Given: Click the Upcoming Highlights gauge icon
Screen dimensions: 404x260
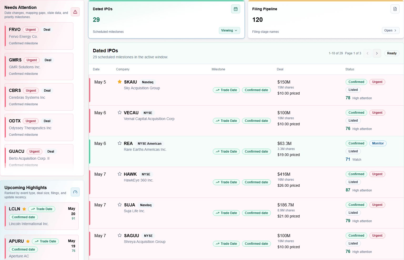Looking at the screenshot, I should (75, 192).
